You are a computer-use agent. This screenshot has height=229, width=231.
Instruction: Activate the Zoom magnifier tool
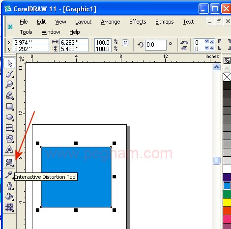pos(9,85)
